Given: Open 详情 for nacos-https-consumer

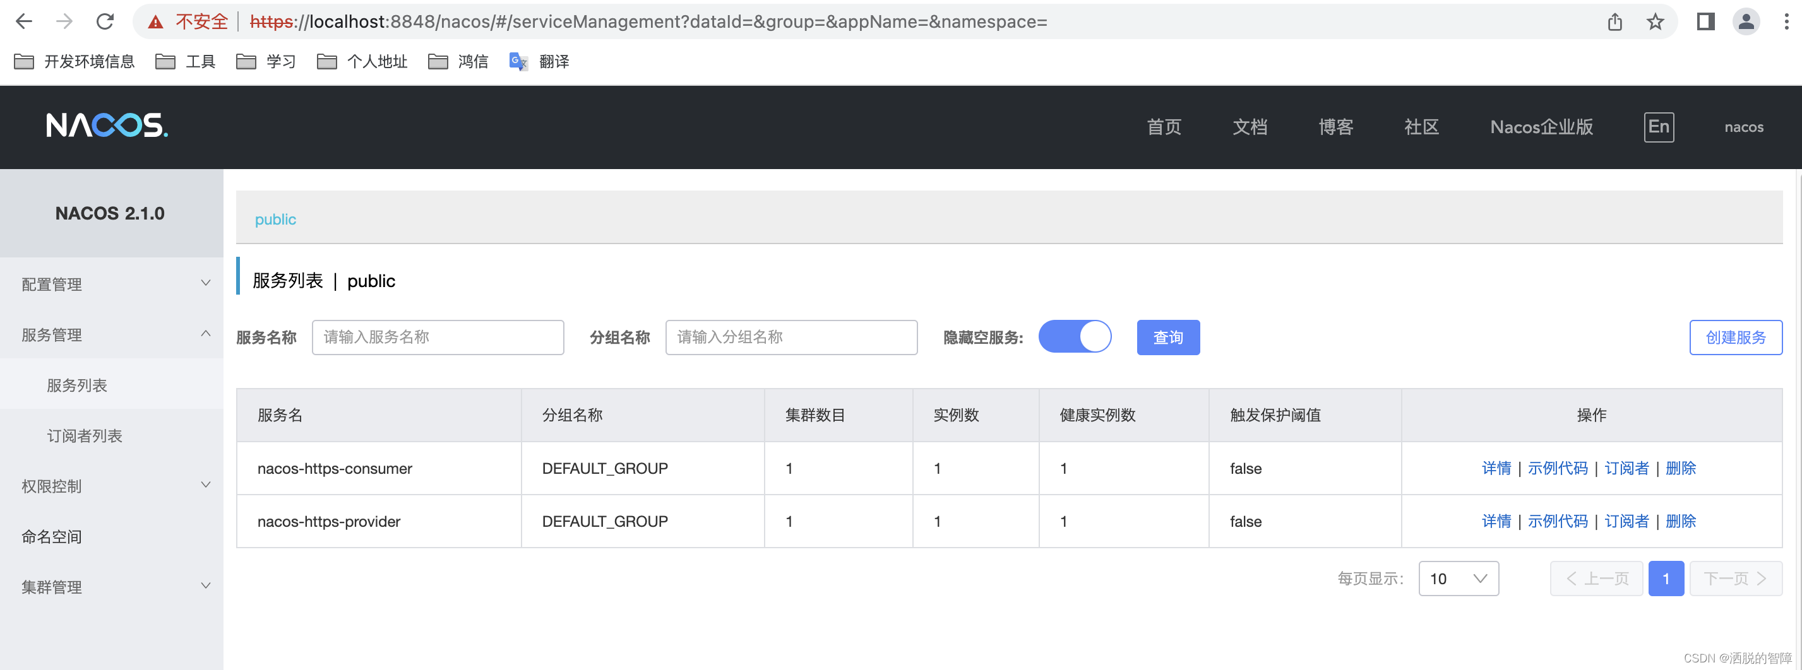Looking at the screenshot, I should tap(1496, 468).
